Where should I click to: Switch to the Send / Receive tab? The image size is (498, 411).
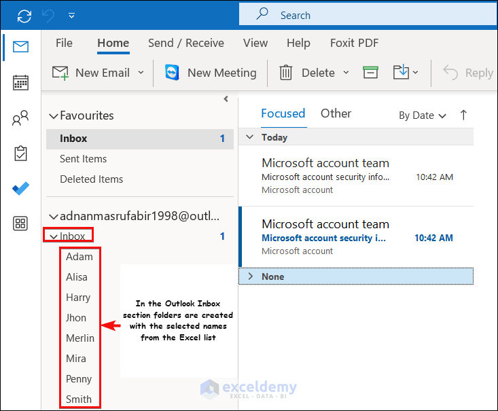point(186,43)
